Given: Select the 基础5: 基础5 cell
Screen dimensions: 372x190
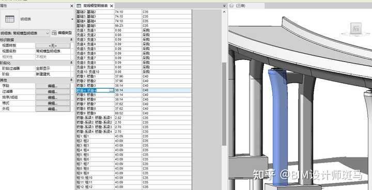Looking at the screenshot, I should click(96, 26).
